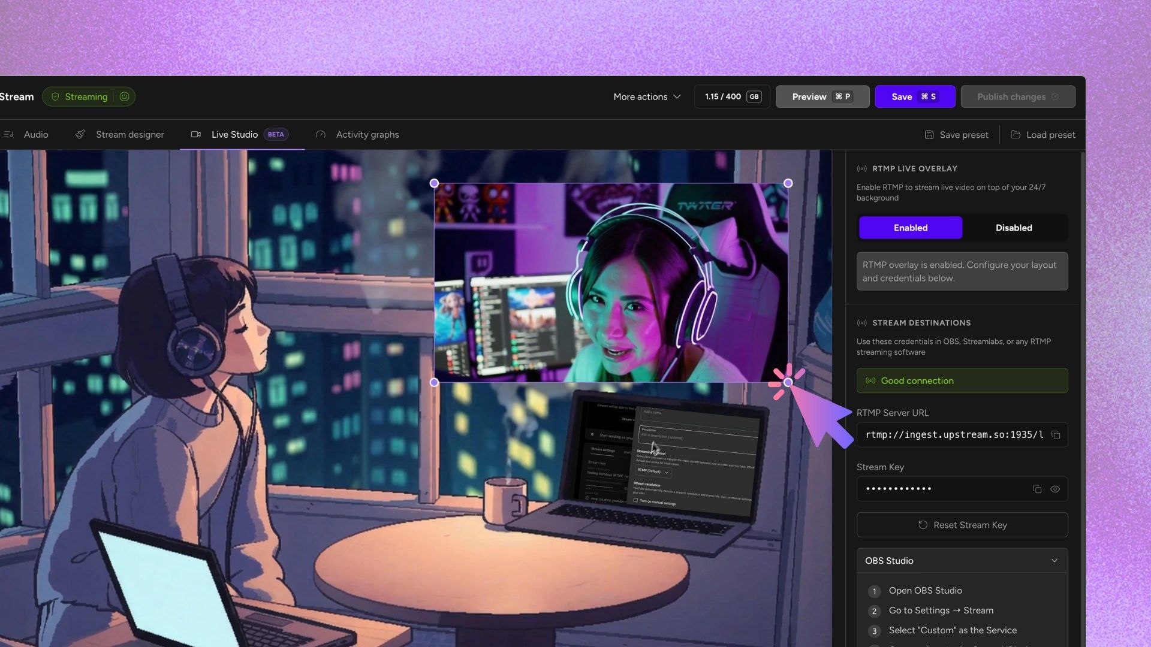Image resolution: width=1151 pixels, height=647 pixels.
Task: Collapse the OBS Studio instructions section
Action: point(1055,560)
